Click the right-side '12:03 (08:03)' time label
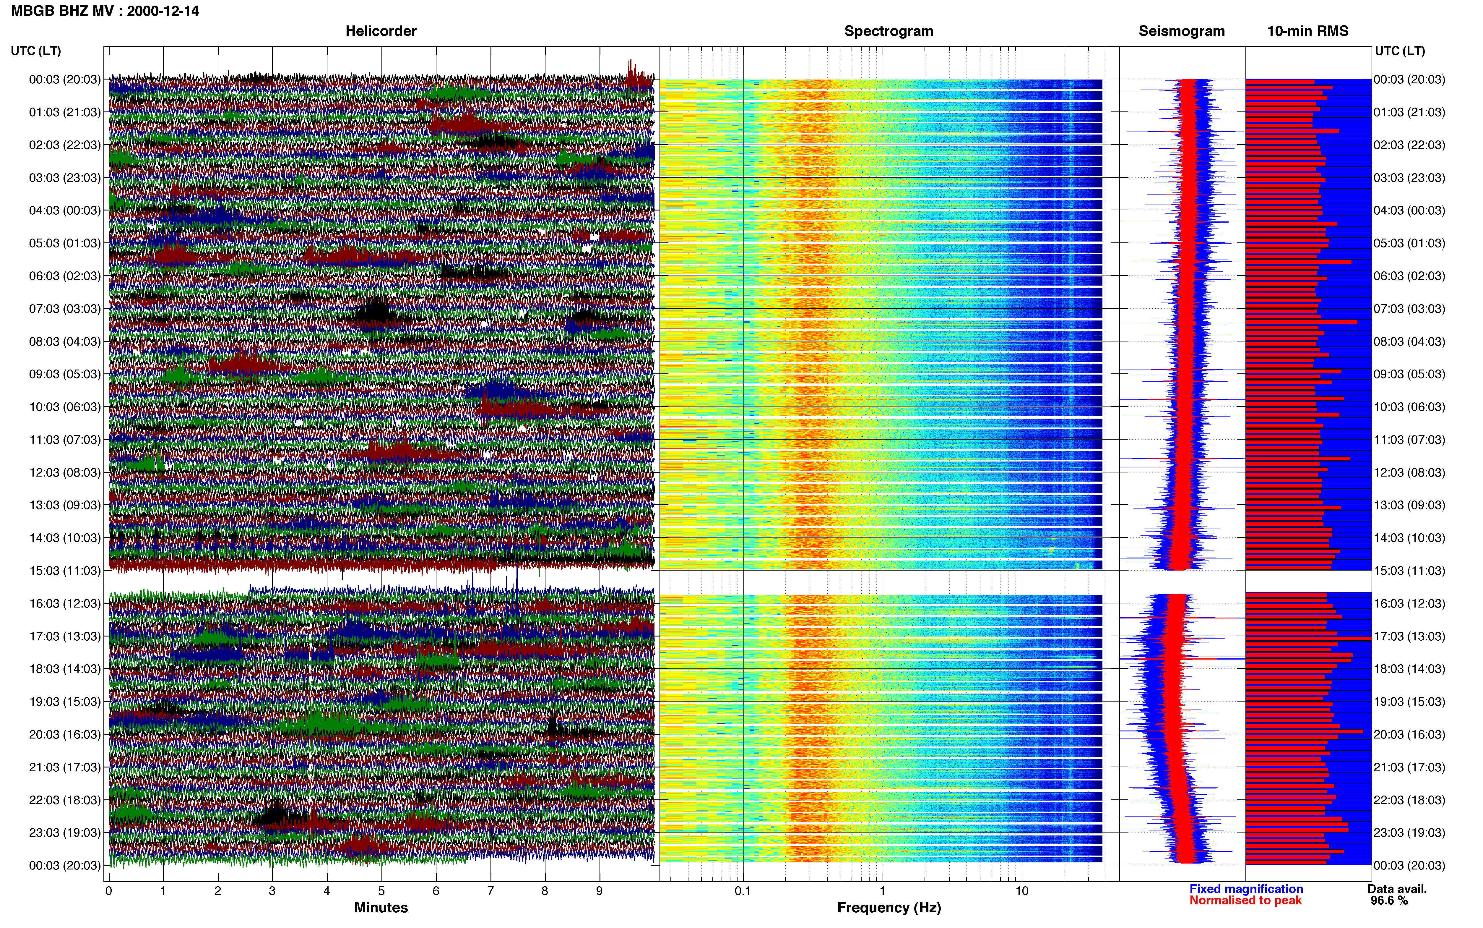The height and width of the screenshot is (928, 1483). 1409,473
